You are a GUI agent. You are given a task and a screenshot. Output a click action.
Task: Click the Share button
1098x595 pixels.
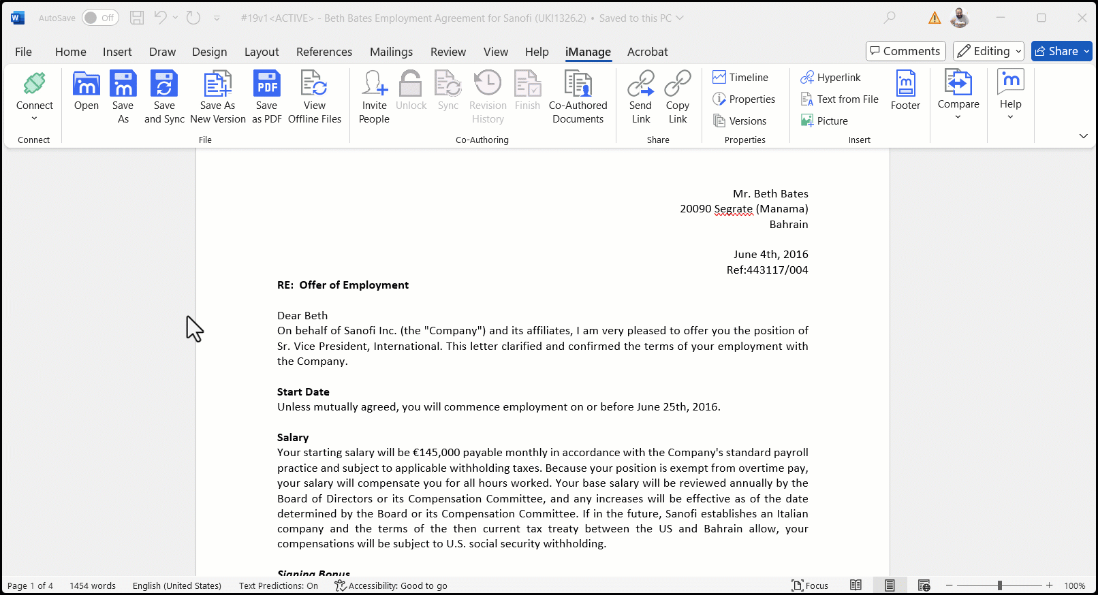pyautogui.click(x=1056, y=51)
